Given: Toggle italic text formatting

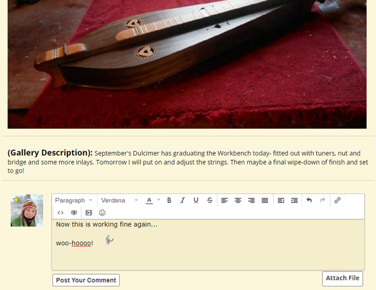Looking at the screenshot, I should click(182, 200).
